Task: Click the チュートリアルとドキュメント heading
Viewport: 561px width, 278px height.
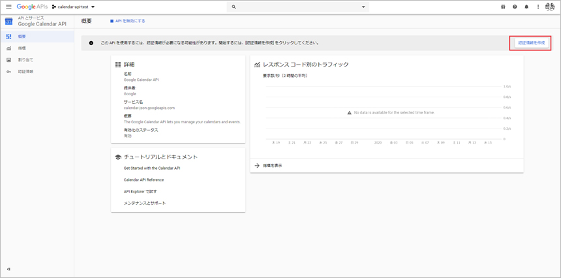Action: tap(160, 157)
